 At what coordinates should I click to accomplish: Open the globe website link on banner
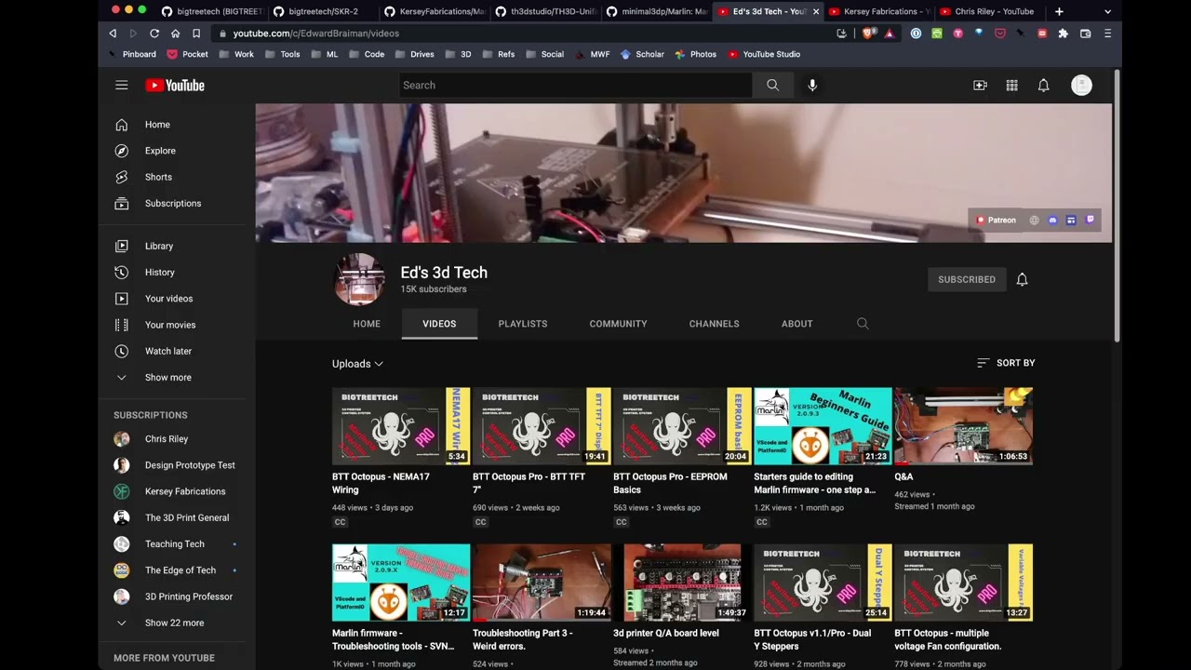(1034, 221)
